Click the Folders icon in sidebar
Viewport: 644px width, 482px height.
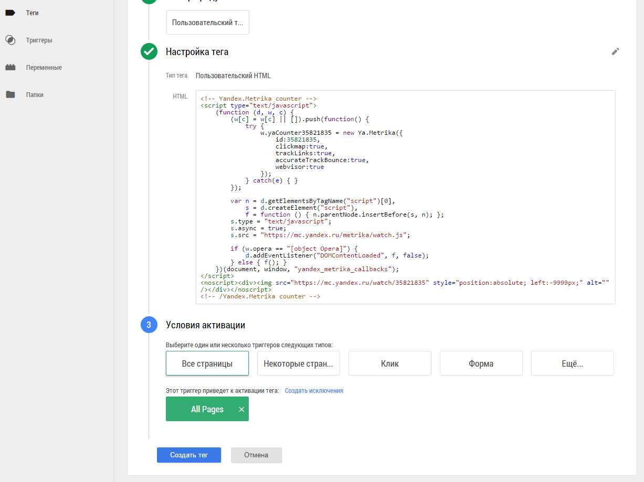(x=10, y=95)
